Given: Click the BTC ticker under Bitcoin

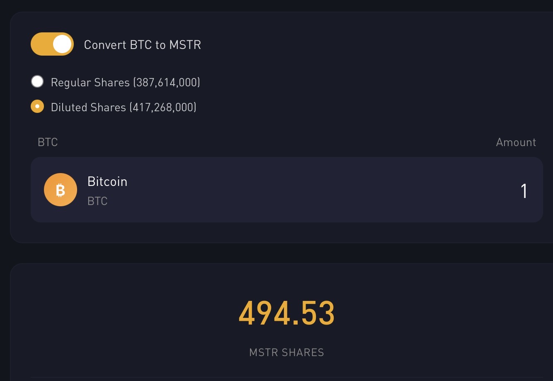Looking at the screenshot, I should 97,201.
